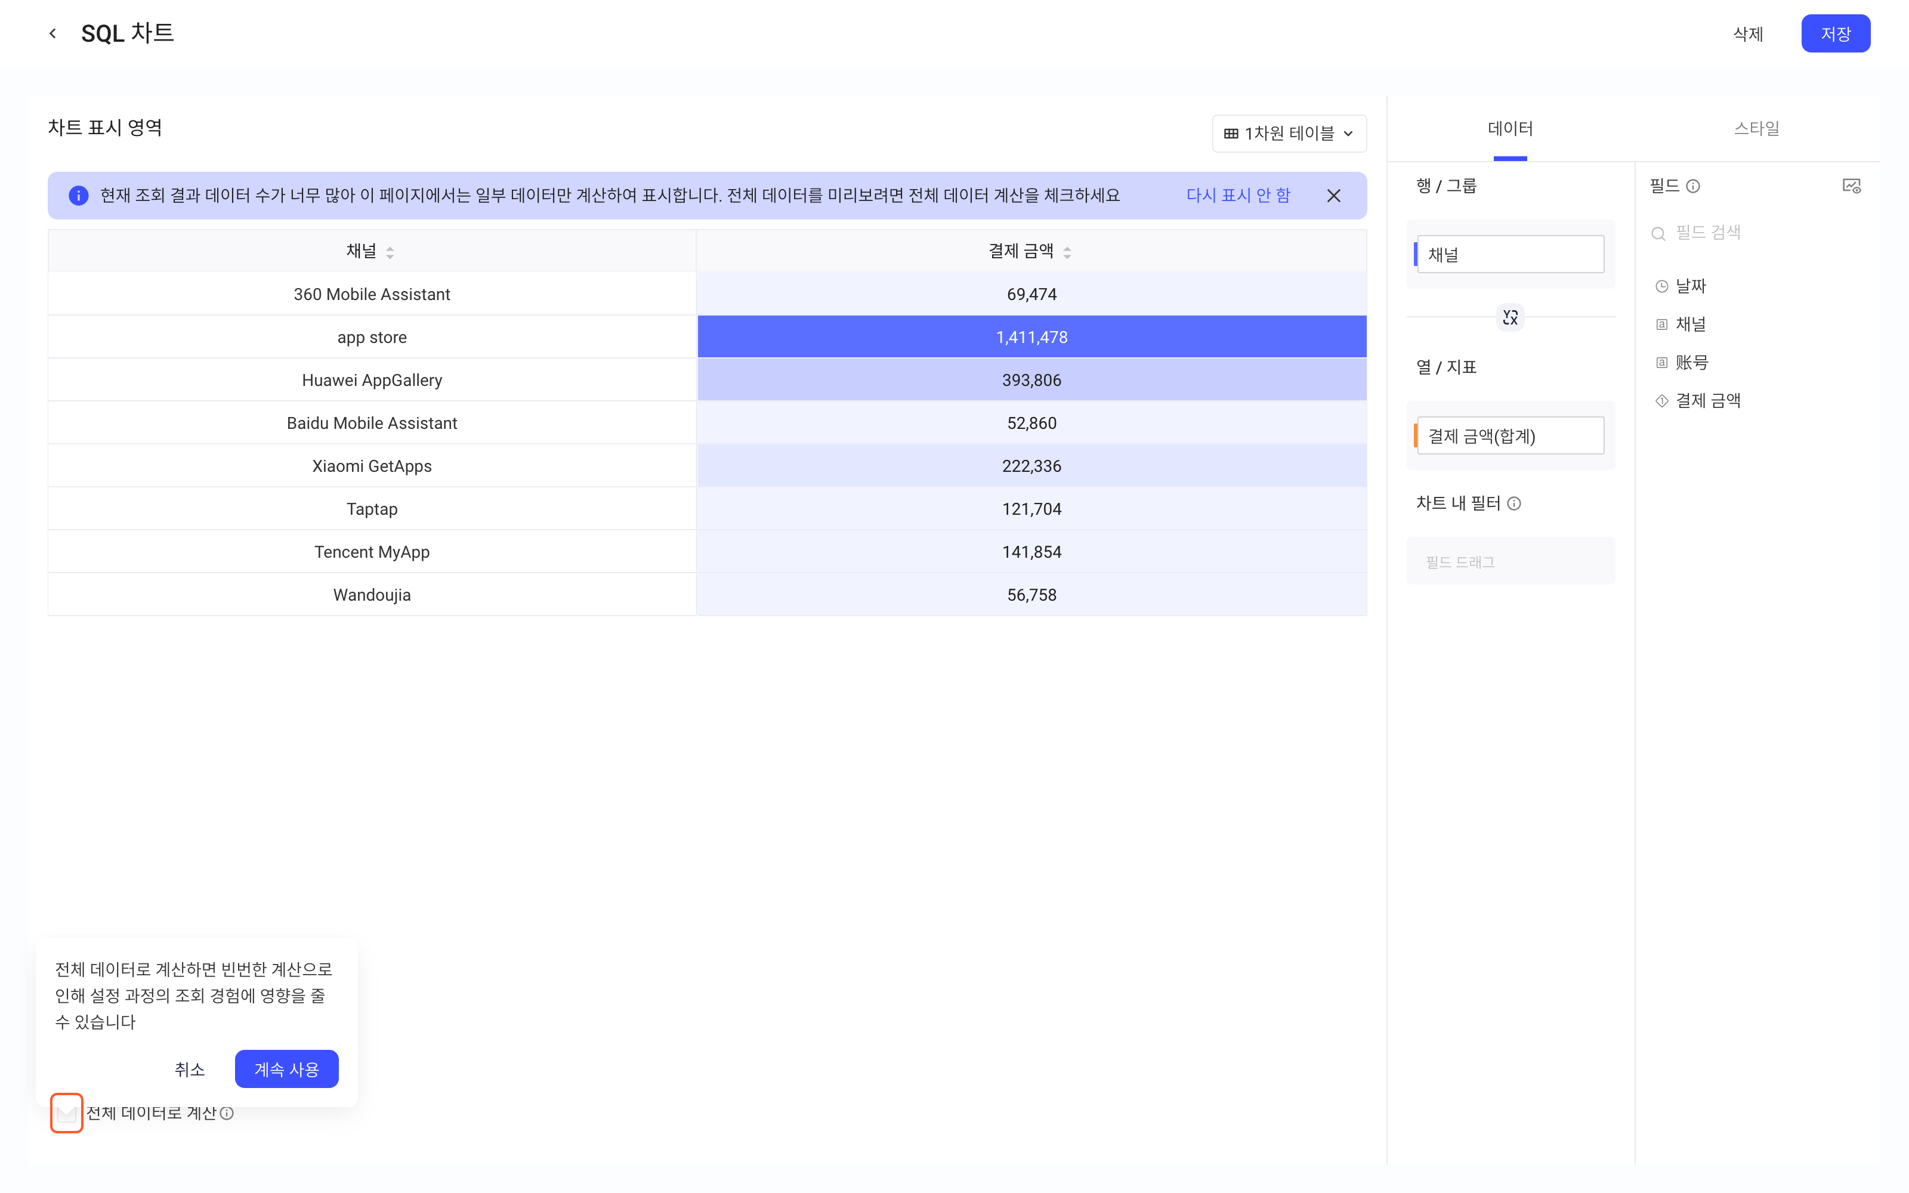This screenshot has width=1909, height=1193.
Task: Sort by the 채널 column arrows
Action: pyautogui.click(x=390, y=252)
